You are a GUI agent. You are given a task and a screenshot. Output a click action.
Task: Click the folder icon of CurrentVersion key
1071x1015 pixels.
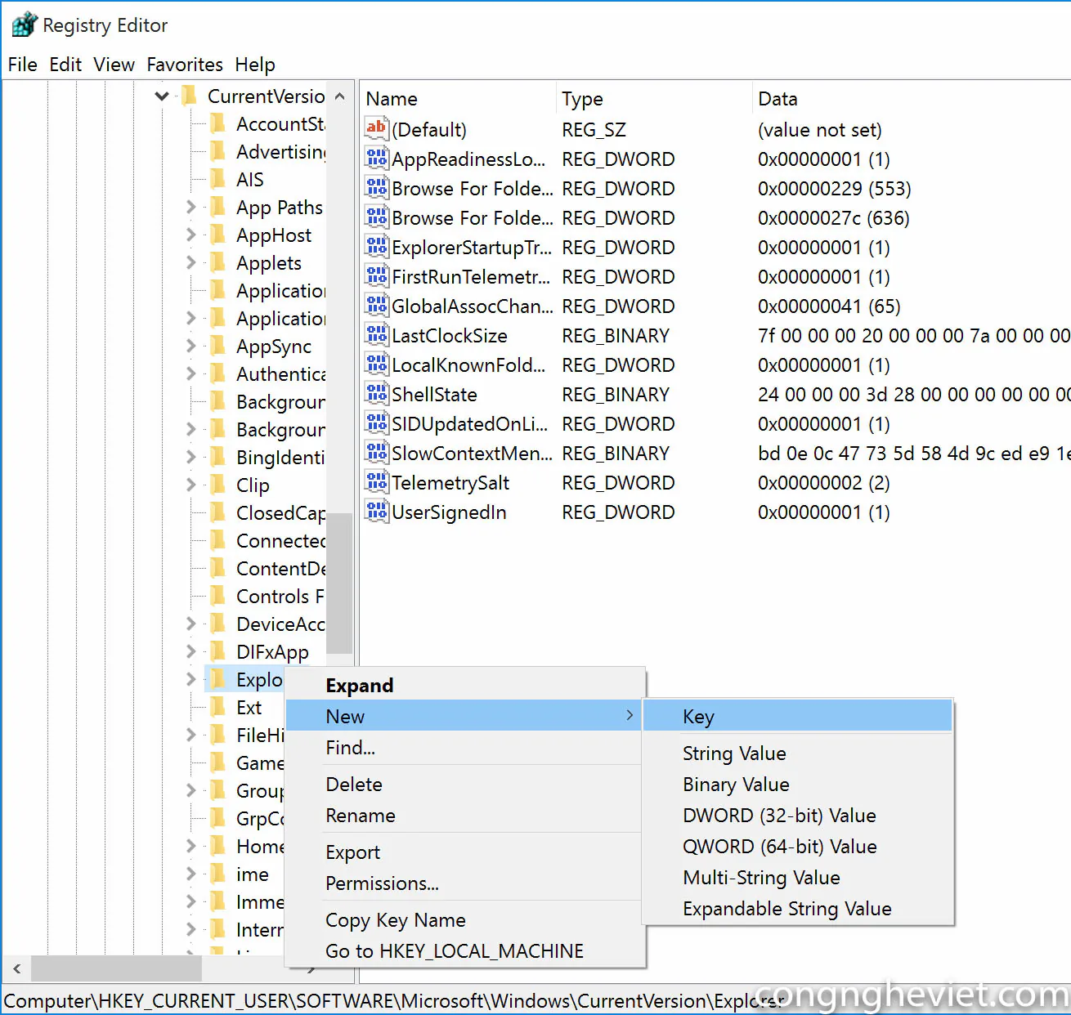(189, 96)
